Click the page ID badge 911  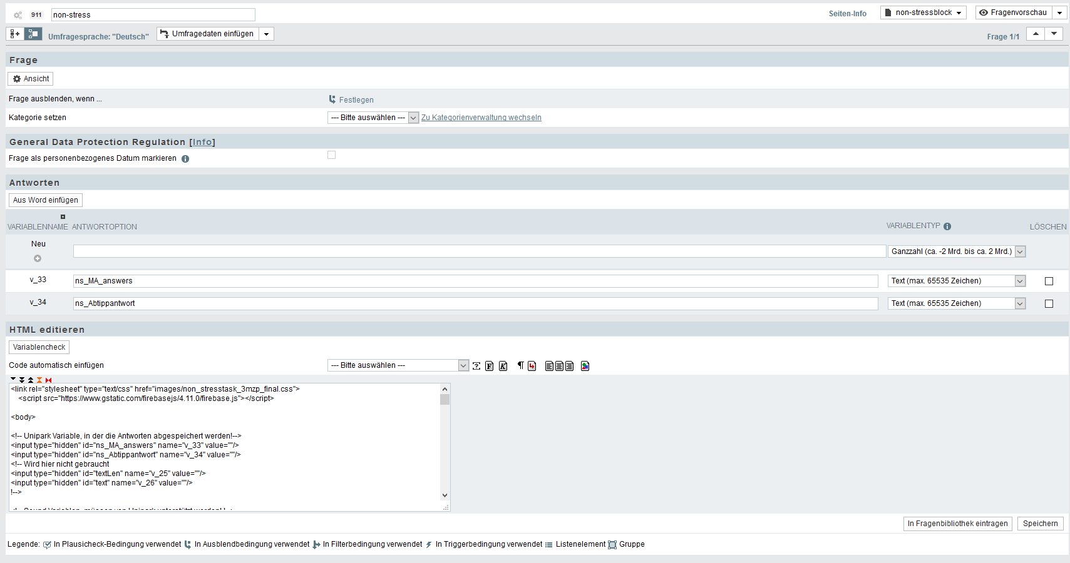tap(36, 14)
